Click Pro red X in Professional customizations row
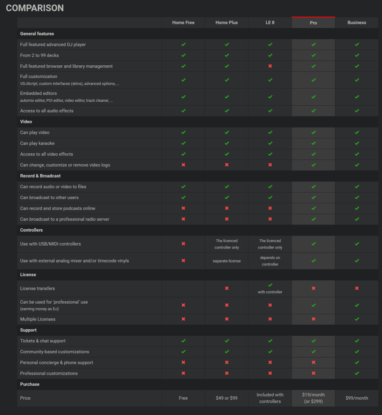Image resolution: width=382 pixels, height=415 pixels. (314, 373)
